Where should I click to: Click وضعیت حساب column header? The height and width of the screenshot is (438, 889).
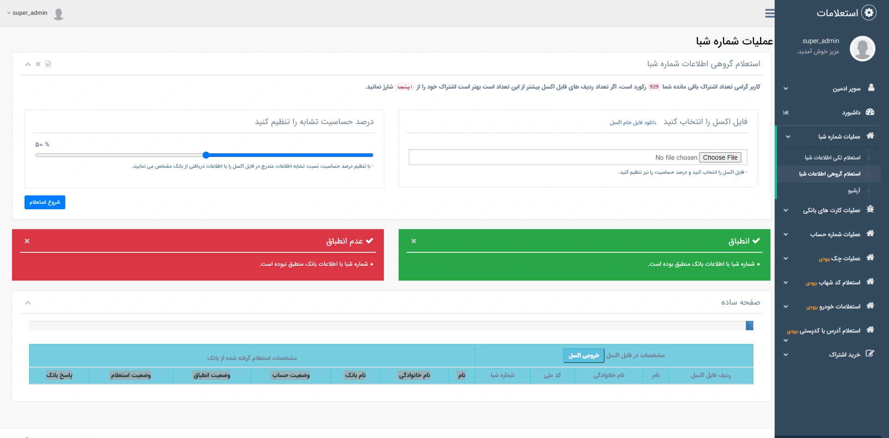point(291,375)
